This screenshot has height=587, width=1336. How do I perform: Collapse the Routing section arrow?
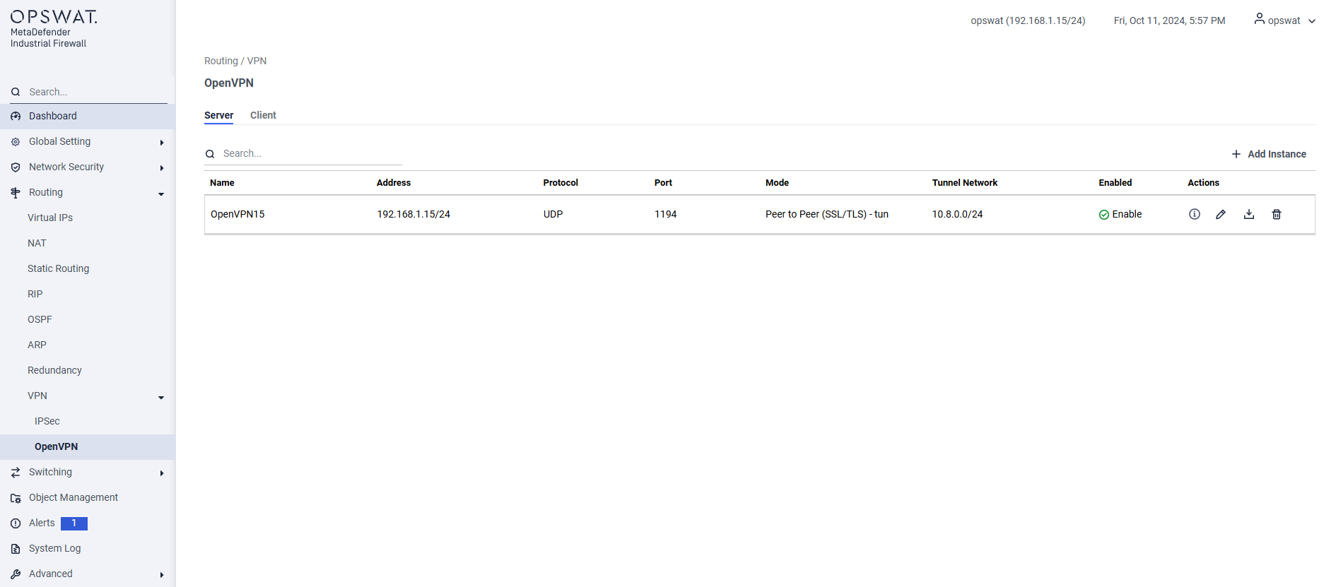161,194
